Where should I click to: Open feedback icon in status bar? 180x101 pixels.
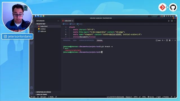[x=172, y=97]
